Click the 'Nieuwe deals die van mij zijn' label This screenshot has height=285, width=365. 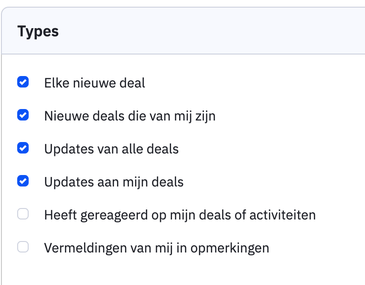tap(129, 116)
